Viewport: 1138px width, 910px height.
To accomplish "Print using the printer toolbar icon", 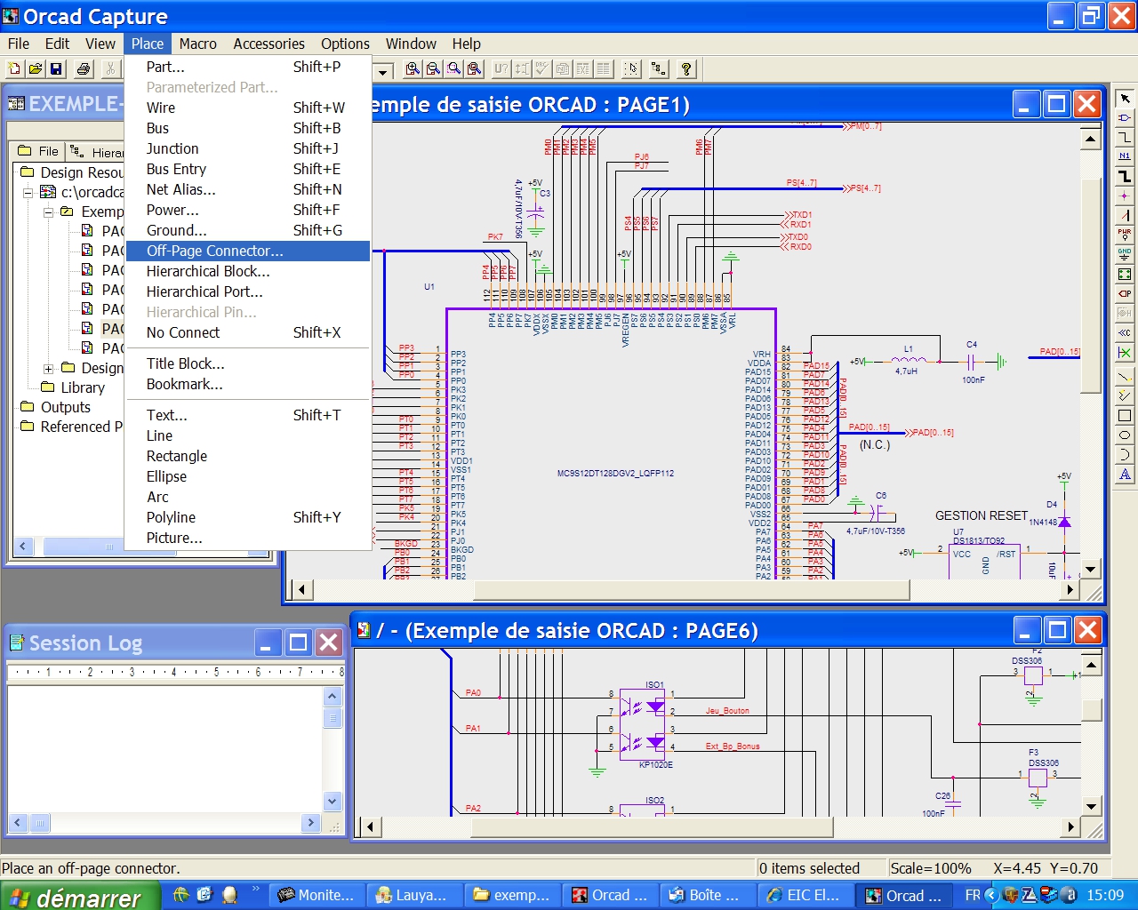I will (84, 68).
